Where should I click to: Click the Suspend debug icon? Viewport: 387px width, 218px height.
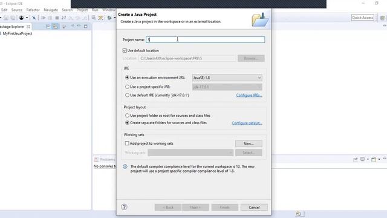(x=50, y=18)
